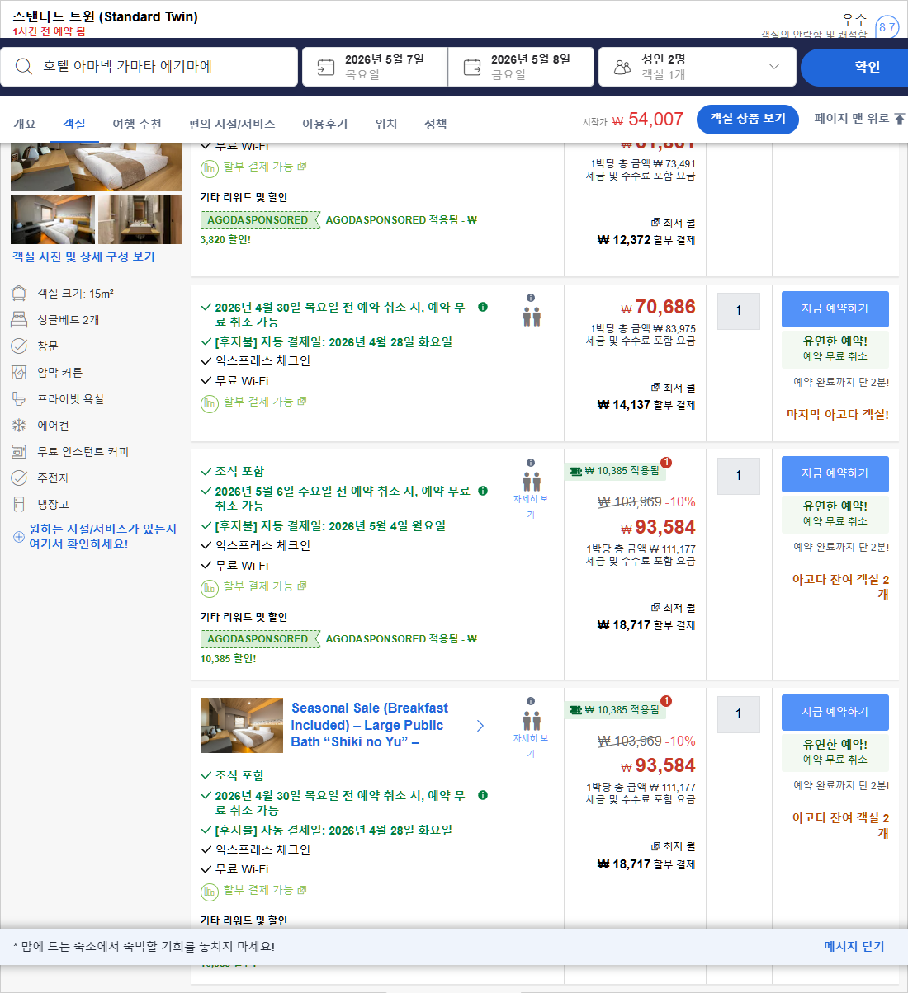This screenshot has width=908, height=993.
Task: Click the 객실 상품 보기 button
Action: point(748,119)
